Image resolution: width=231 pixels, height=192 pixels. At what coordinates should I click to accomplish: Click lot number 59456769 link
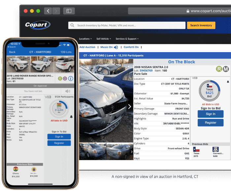(x=146, y=71)
